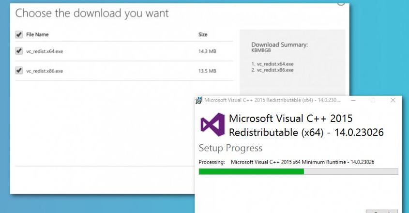Click summary entry 2. vc_redist.x86.exe
This screenshot has width=409, height=213.
click(x=273, y=70)
